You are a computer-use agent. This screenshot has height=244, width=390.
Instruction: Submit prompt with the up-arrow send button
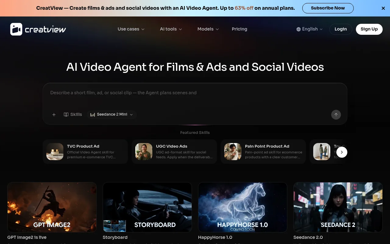click(x=336, y=115)
